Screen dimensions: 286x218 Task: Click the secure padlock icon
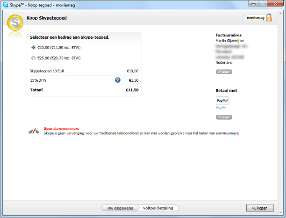pyautogui.click(x=269, y=17)
